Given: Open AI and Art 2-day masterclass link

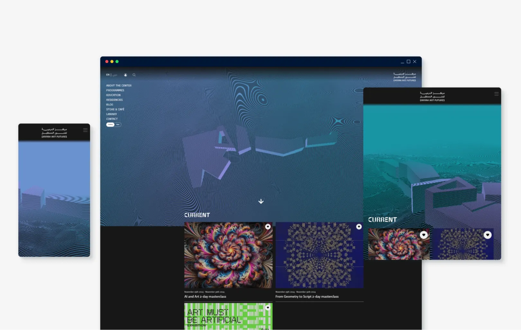Looking at the screenshot, I should pyautogui.click(x=205, y=297).
